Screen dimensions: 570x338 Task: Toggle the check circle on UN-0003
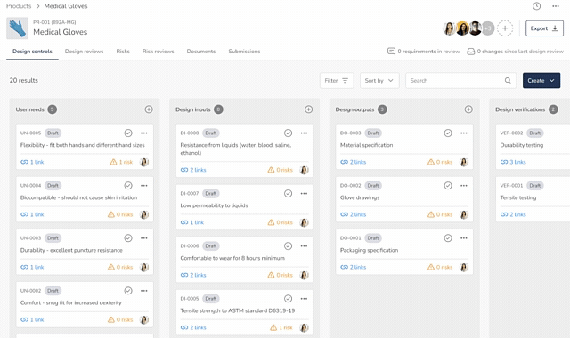(128, 238)
